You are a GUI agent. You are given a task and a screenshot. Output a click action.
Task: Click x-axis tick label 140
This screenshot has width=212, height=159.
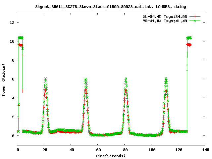point(206,150)
